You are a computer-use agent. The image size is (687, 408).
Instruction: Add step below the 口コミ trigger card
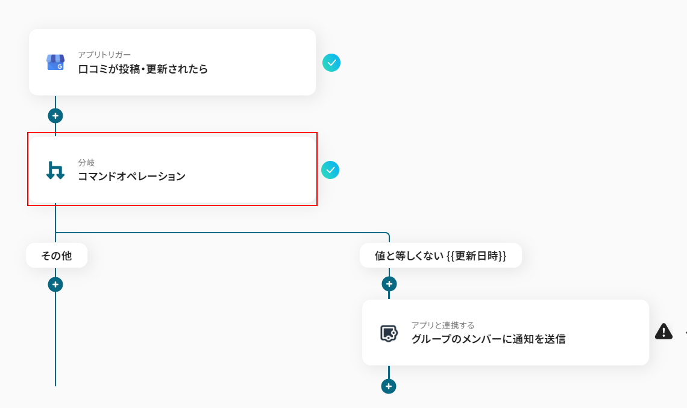[x=55, y=115]
